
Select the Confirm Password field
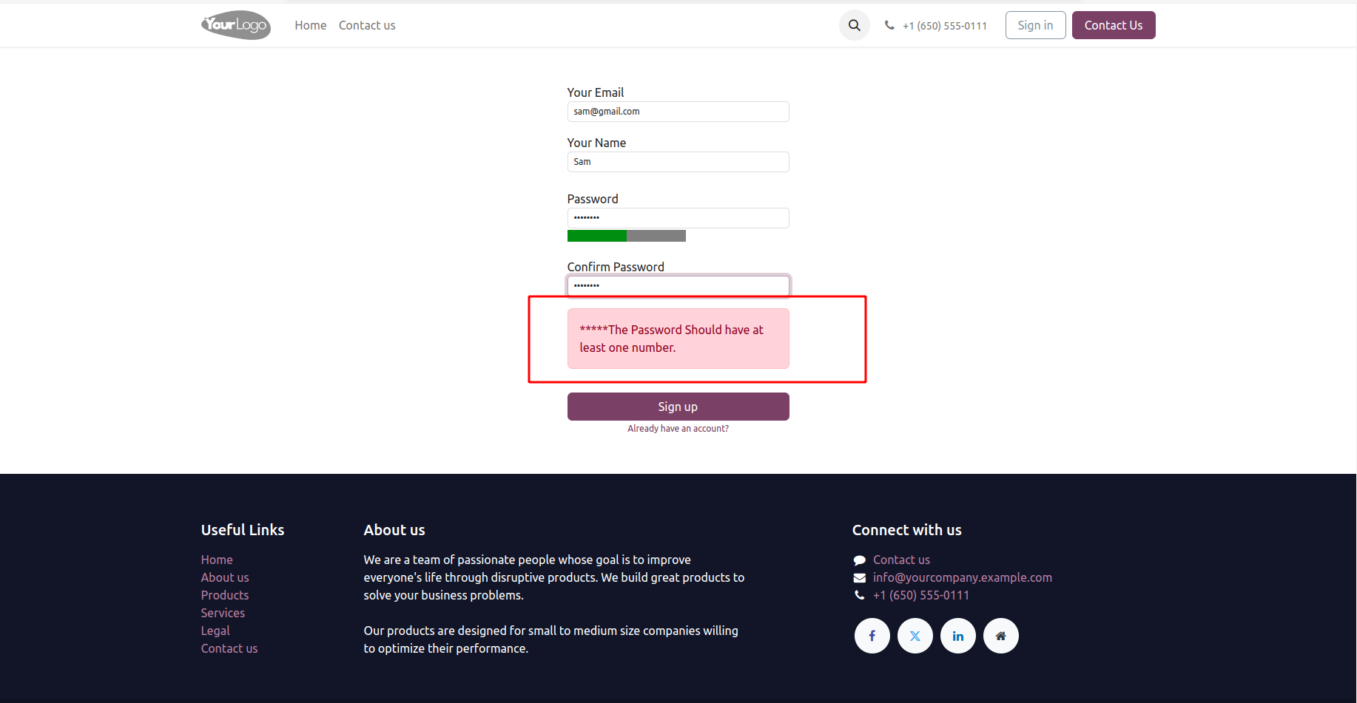tap(678, 285)
